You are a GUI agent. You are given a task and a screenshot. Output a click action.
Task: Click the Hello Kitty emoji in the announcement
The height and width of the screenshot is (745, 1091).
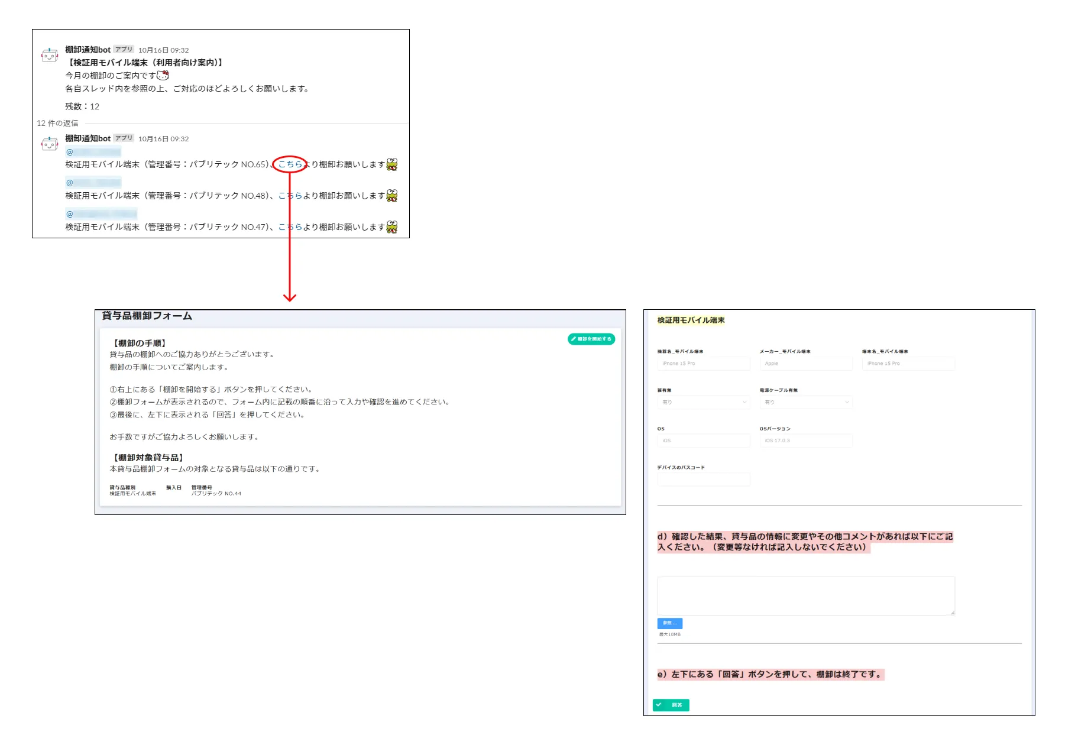click(x=163, y=76)
